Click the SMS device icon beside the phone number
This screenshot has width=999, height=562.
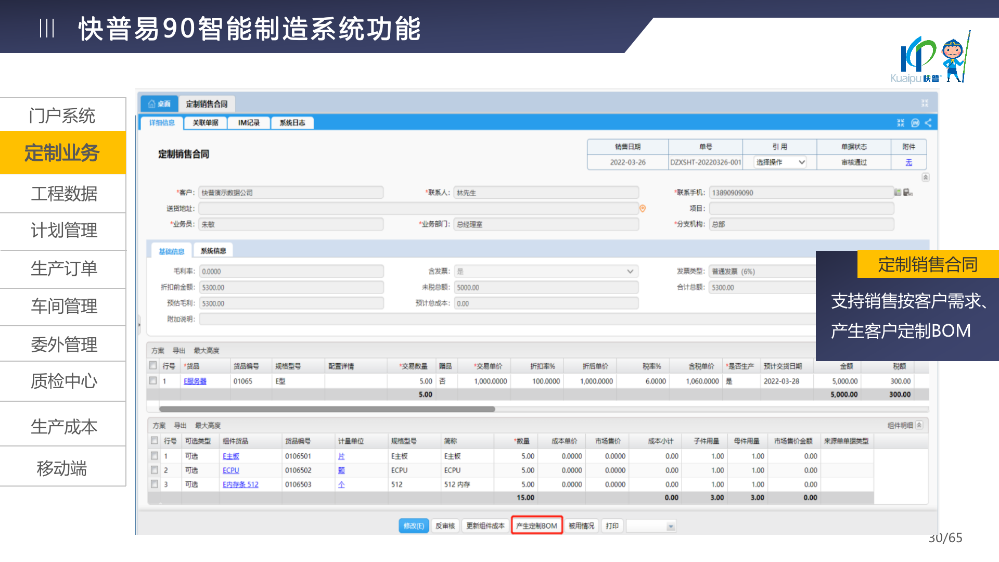(x=907, y=193)
